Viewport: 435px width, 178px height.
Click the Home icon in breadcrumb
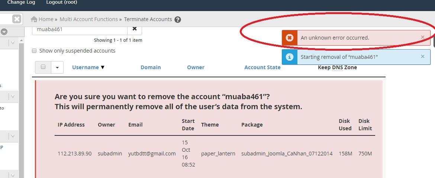[x=34, y=19]
